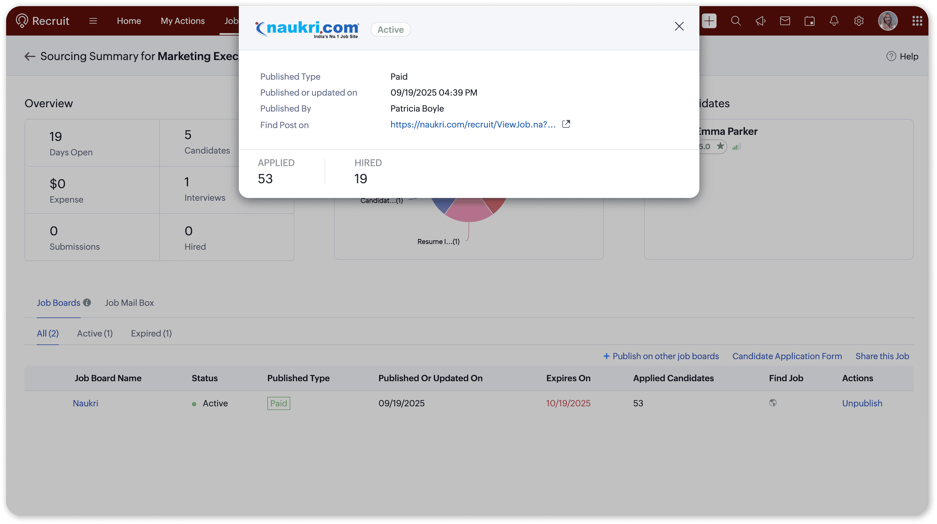Viewport: 937px width, 524px height.
Task: Open the mail envelope icon
Action: point(785,21)
